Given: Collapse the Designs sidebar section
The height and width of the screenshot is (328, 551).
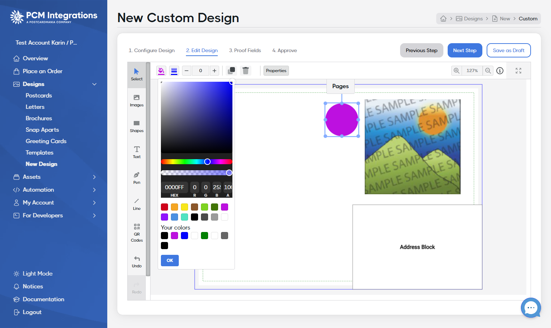Looking at the screenshot, I should coord(94,84).
